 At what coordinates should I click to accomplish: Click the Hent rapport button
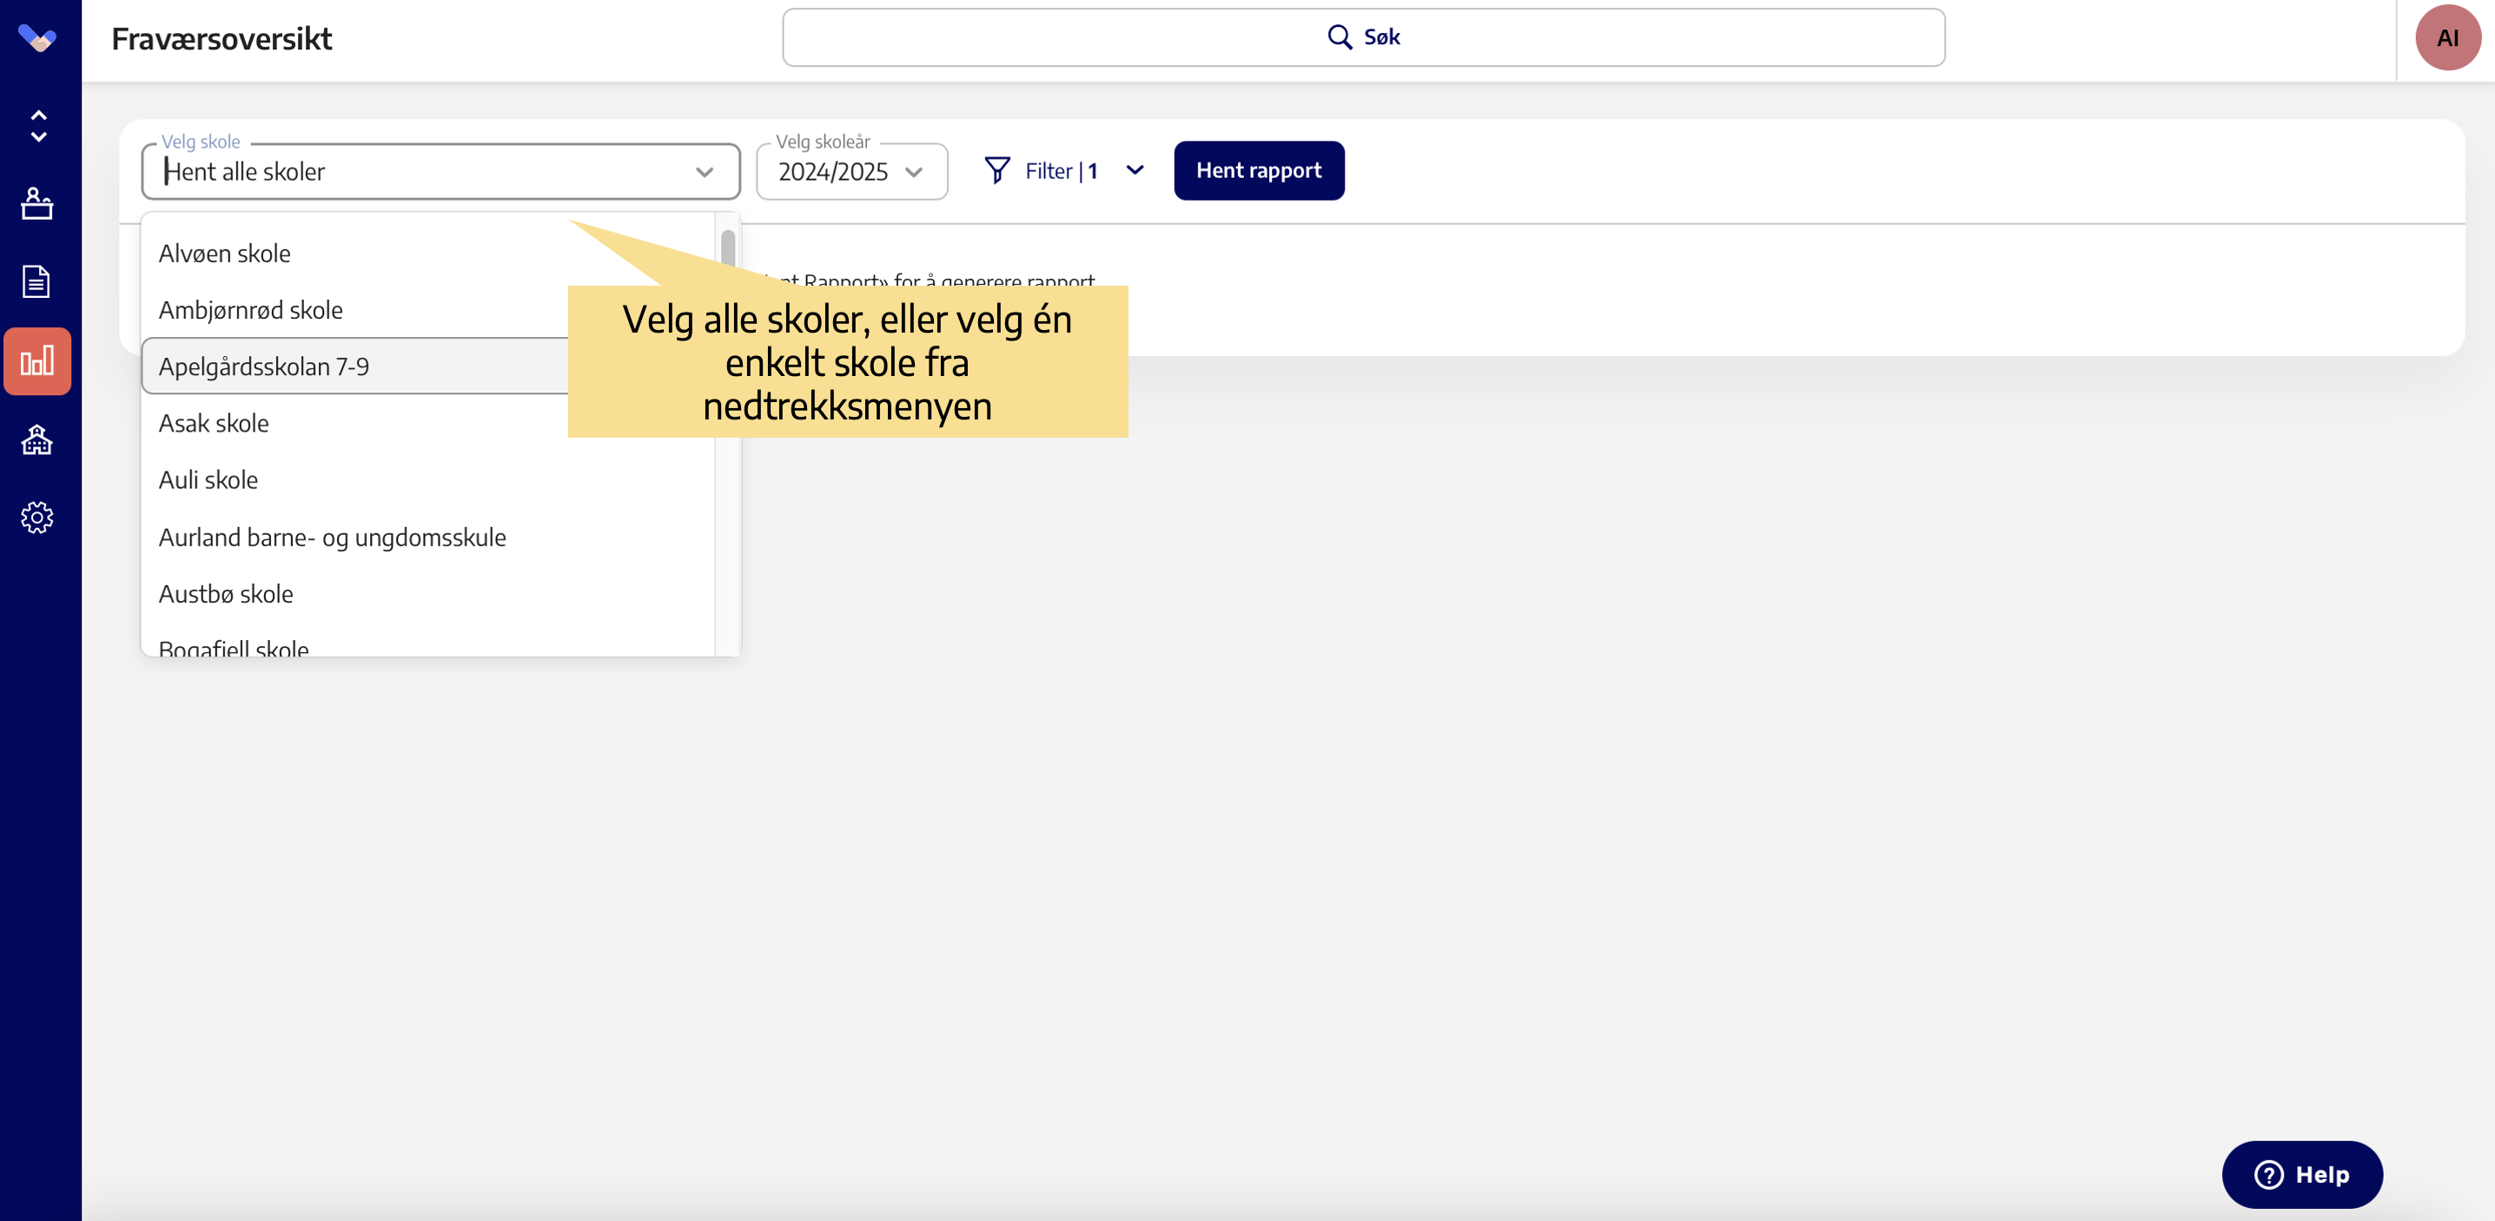[x=1258, y=171]
